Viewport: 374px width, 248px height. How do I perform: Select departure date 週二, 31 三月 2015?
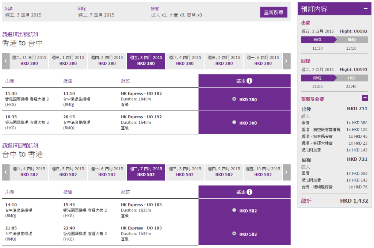pos(29,61)
